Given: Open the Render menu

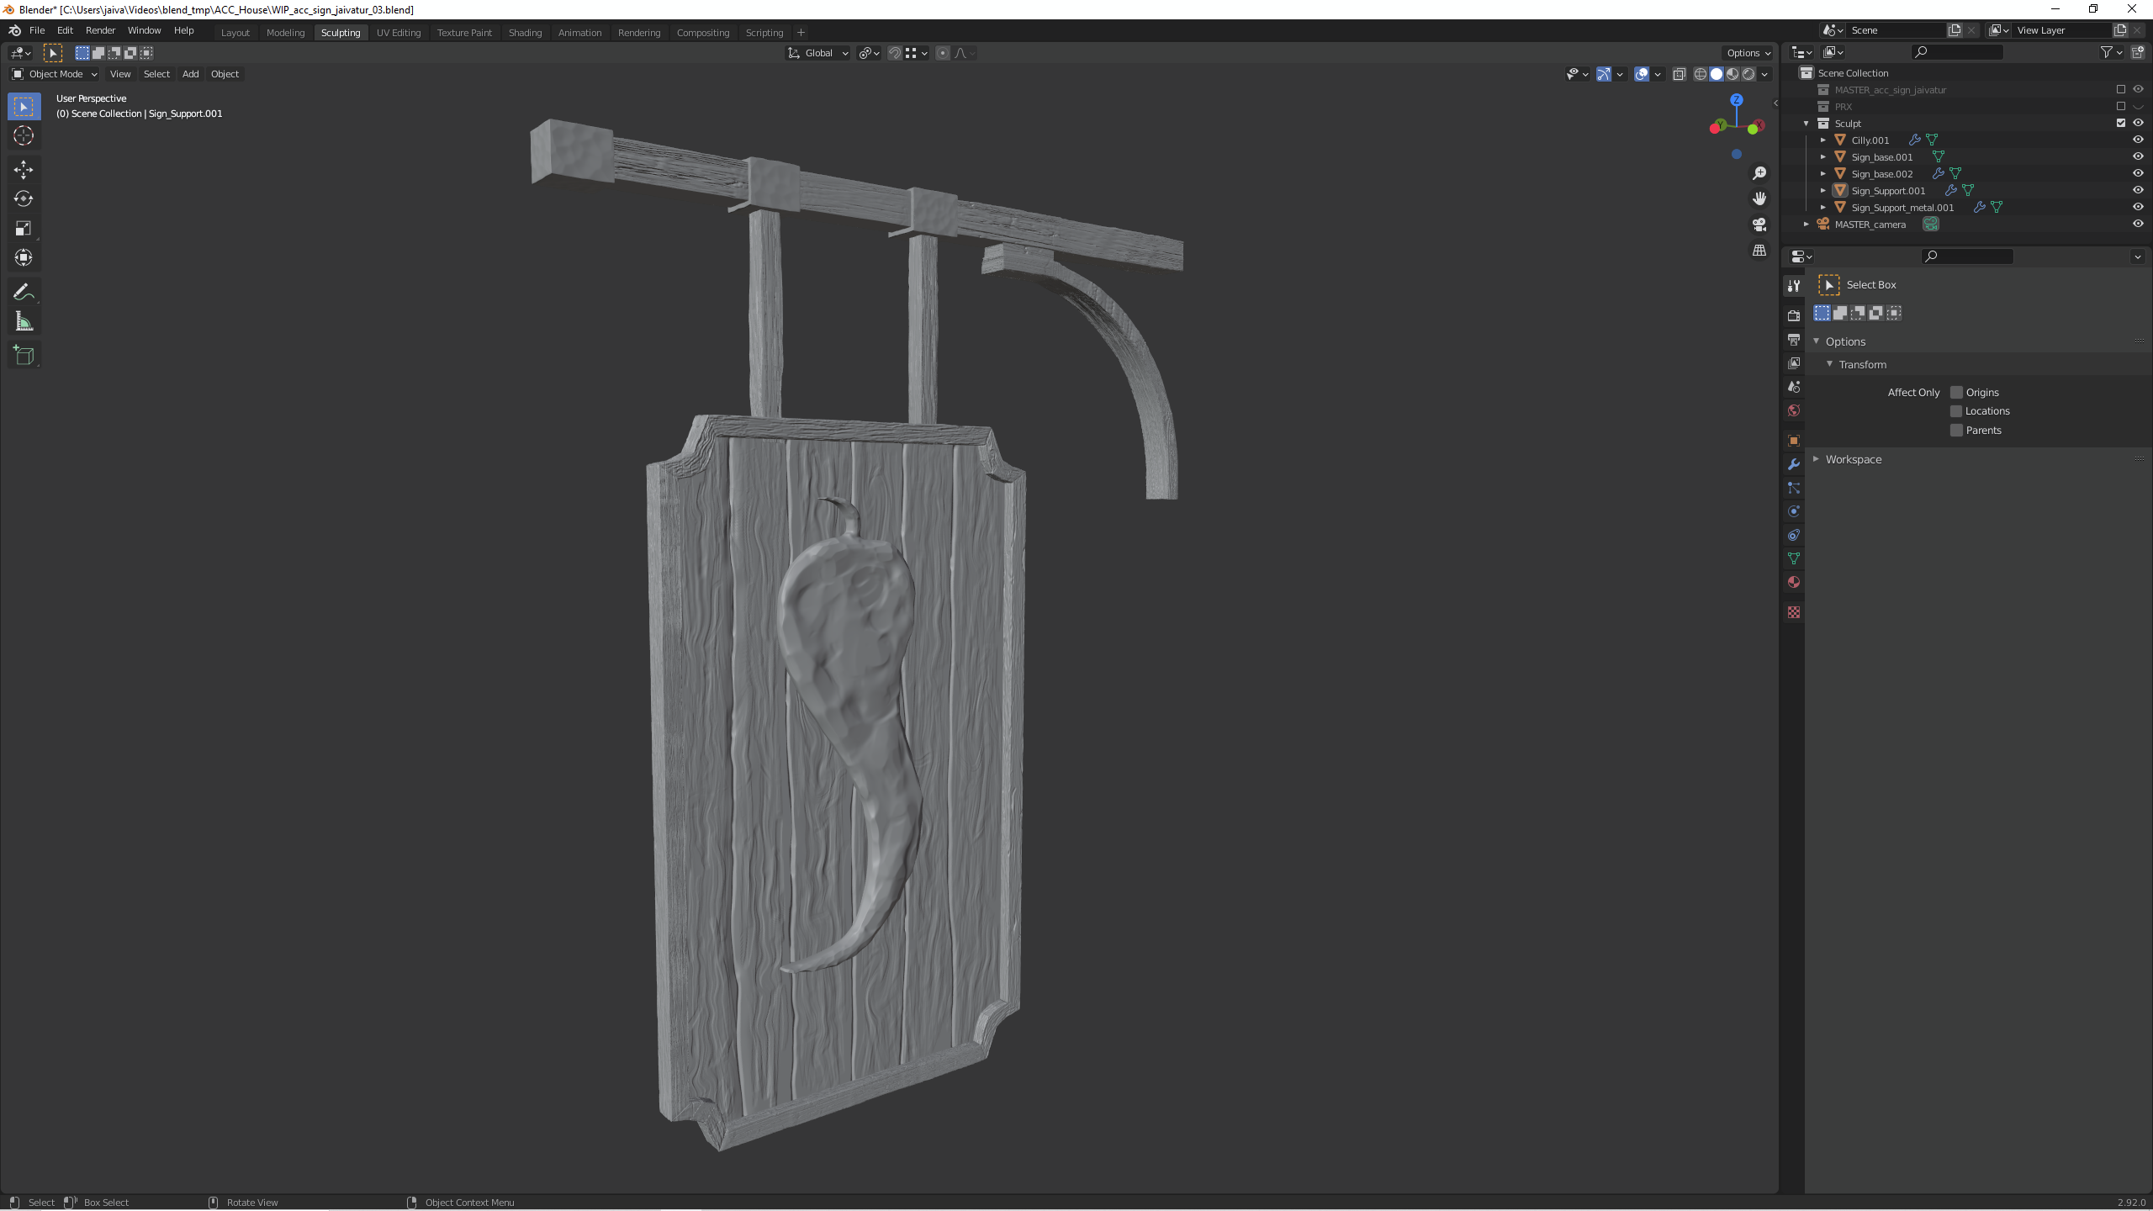Looking at the screenshot, I should 100,30.
